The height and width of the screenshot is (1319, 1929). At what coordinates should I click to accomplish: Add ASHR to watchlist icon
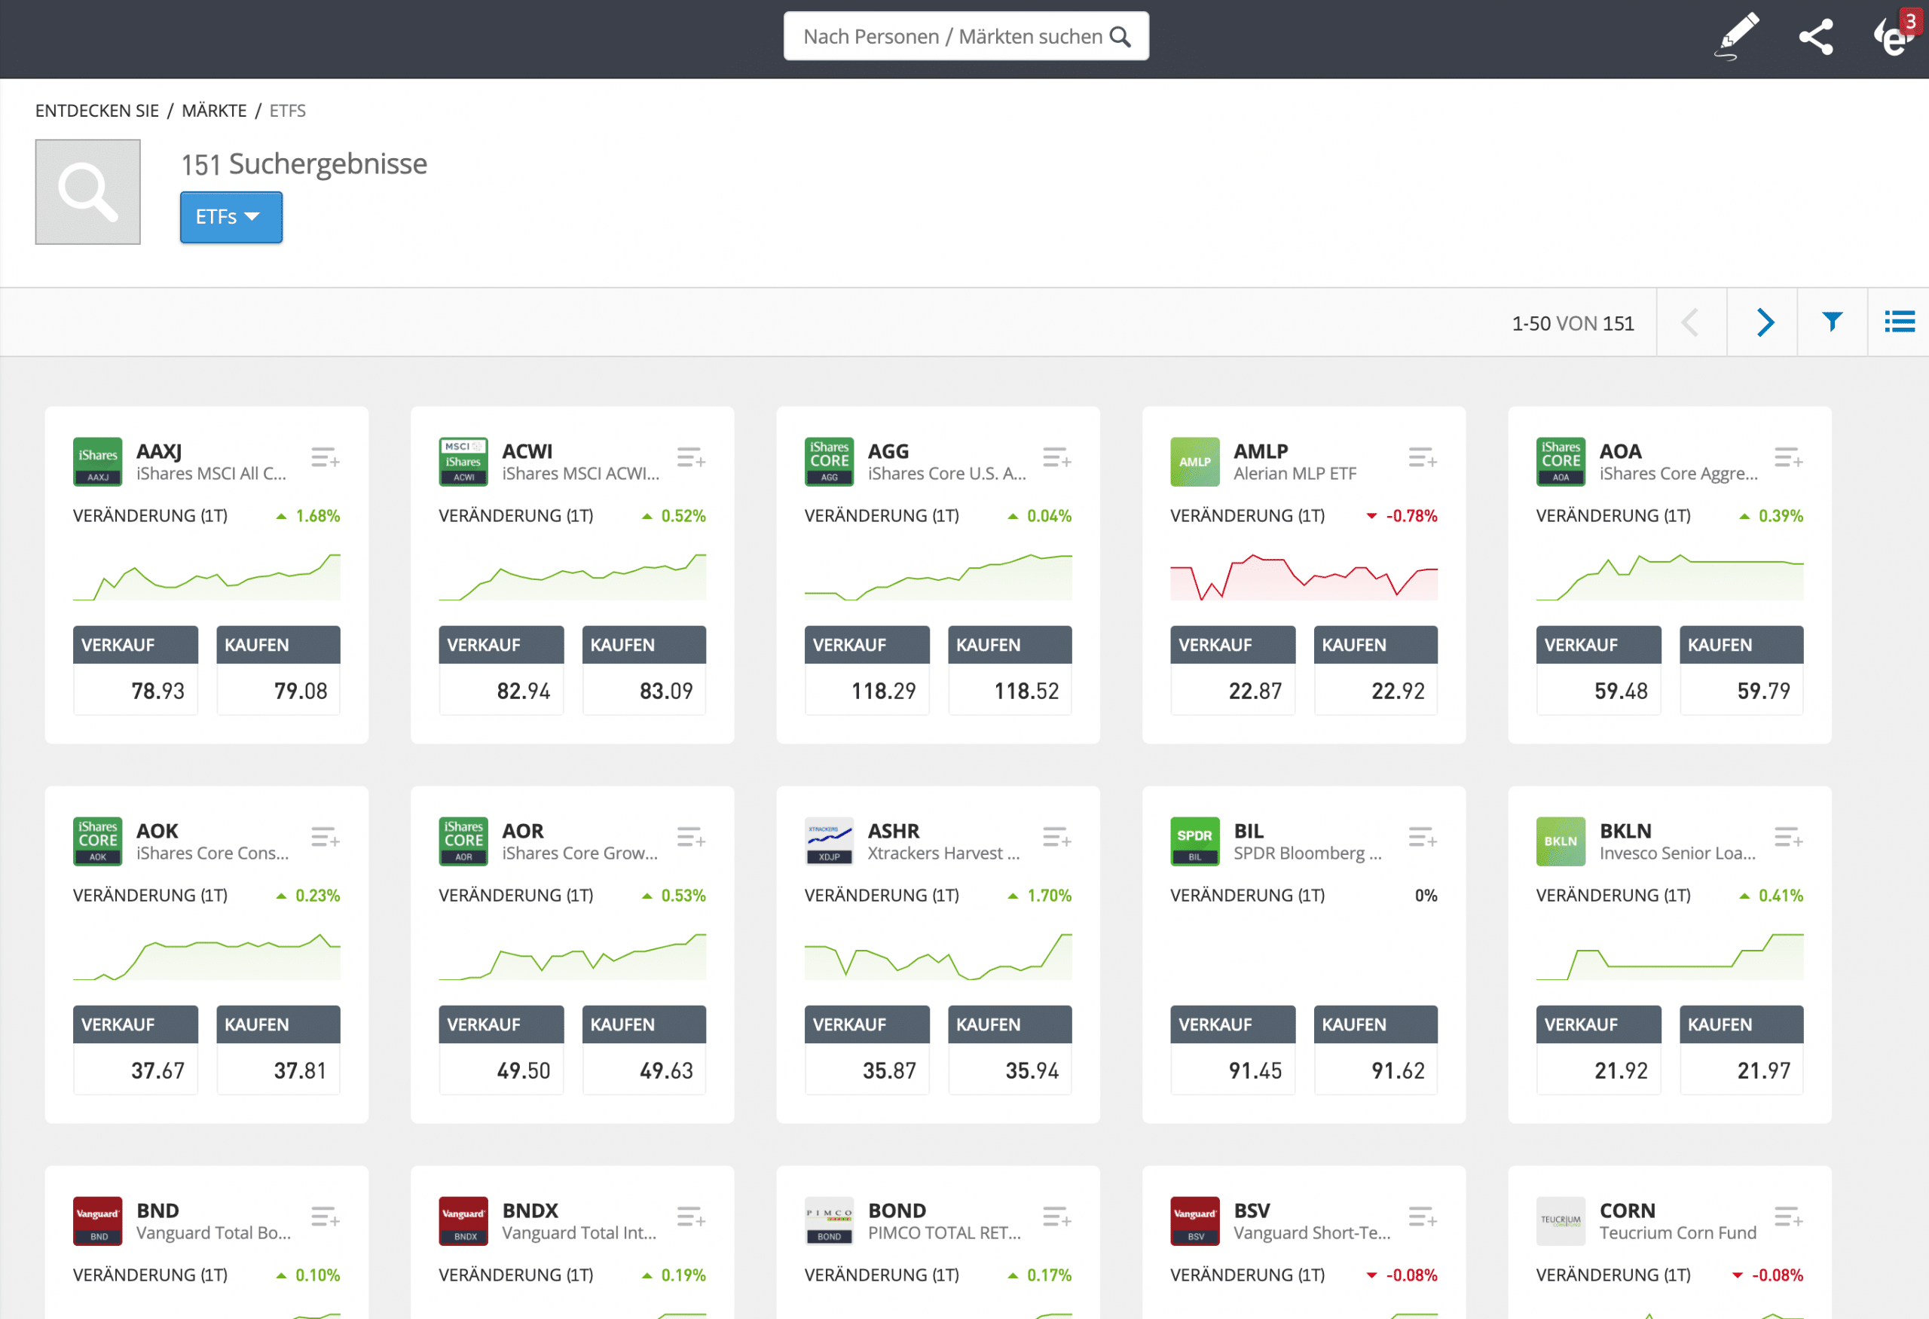click(1056, 837)
